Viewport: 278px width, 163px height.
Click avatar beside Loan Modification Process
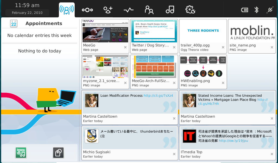pyautogui.click(x=92, y=101)
